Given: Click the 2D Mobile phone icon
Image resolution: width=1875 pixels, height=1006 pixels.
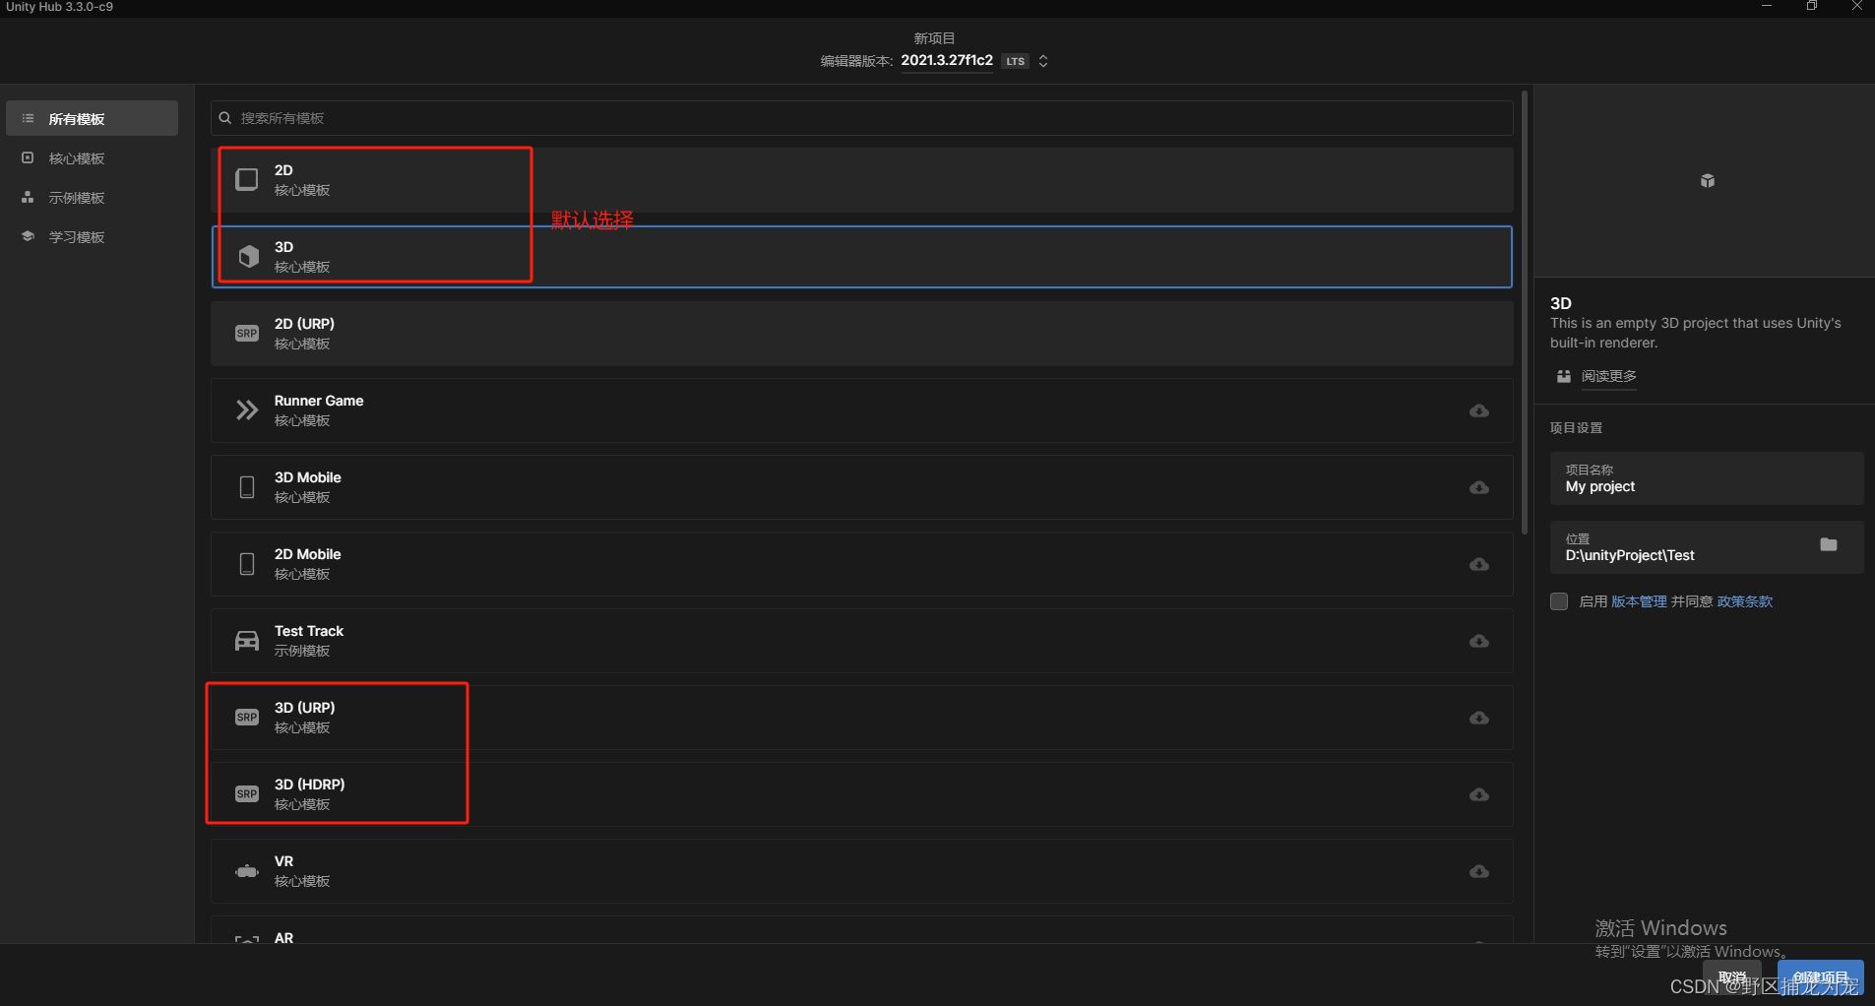Looking at the screenshot, I should point(247,564).
